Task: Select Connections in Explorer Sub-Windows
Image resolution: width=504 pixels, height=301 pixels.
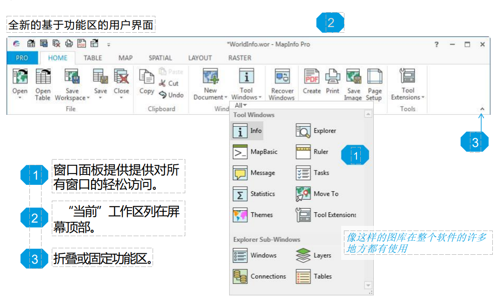Action: pos(259,276)
